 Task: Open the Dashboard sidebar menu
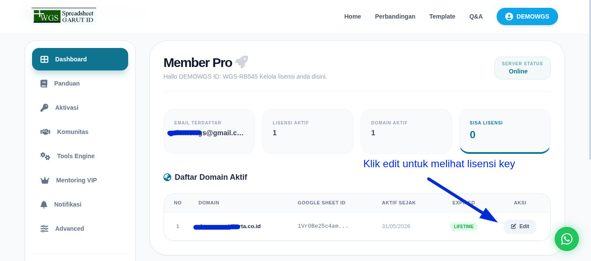(x=80, y=59)
